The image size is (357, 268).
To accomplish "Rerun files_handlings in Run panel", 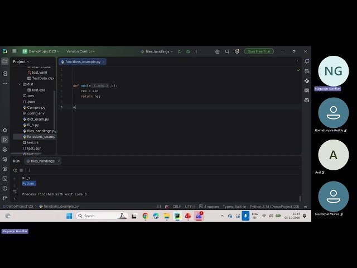I will [15, 170].
